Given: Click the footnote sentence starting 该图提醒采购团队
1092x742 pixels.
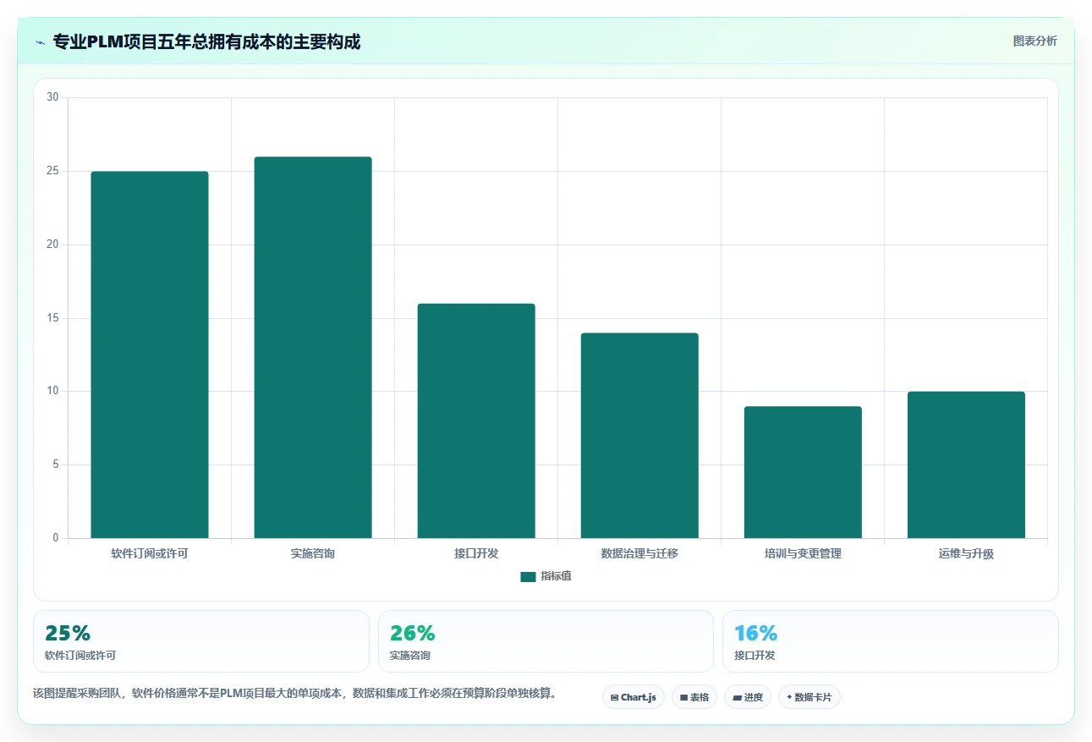Looking at the screenshot, I should pos(295,693).
